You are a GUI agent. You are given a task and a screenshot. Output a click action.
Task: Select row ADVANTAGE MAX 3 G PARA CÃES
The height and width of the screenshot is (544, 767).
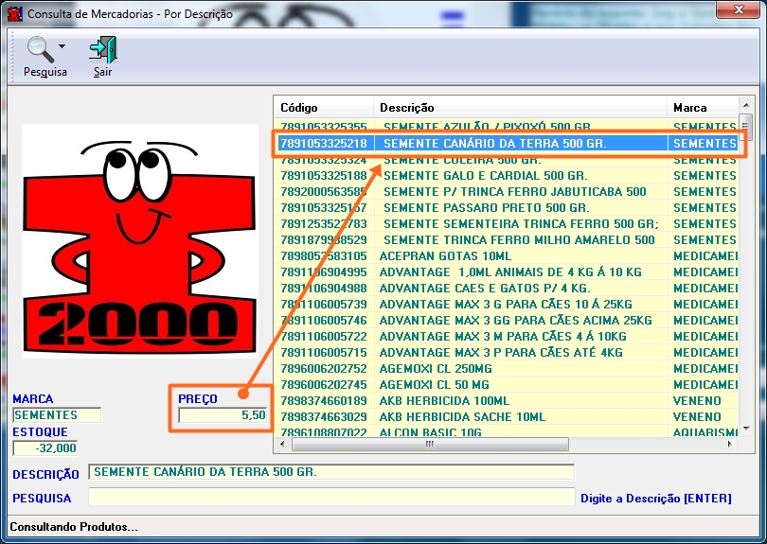(x=508, y=304)
